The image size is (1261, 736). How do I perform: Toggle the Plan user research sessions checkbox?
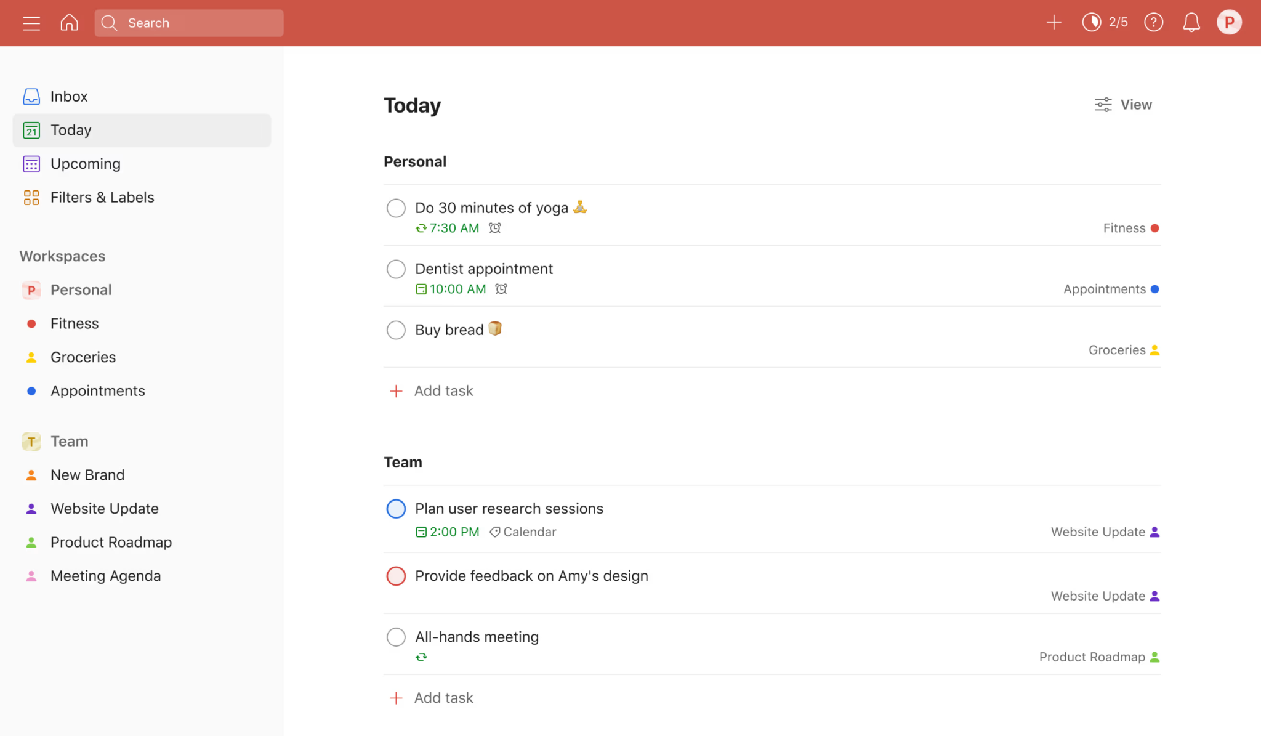[x=396, y=508]
